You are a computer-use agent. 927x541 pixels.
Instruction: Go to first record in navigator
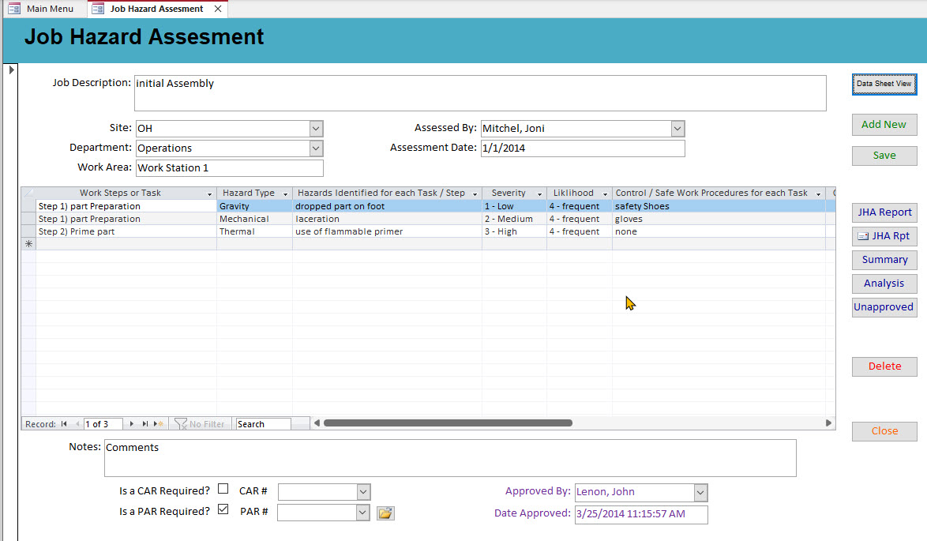pos(64,424)
